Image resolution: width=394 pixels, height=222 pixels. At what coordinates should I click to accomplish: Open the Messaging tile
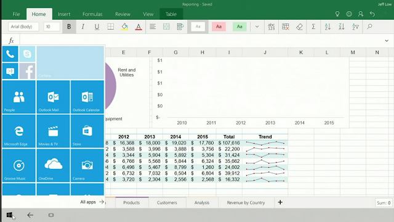tap(10, 72)
